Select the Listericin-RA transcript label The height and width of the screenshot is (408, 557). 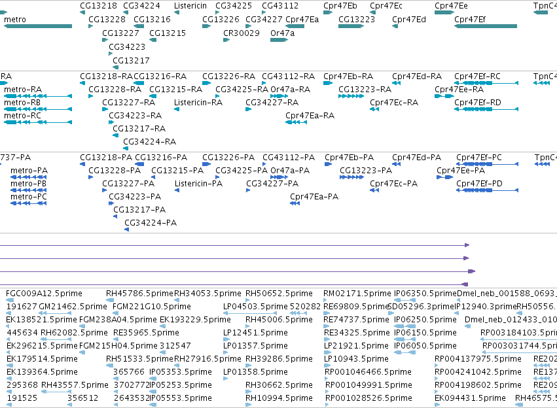198,103
